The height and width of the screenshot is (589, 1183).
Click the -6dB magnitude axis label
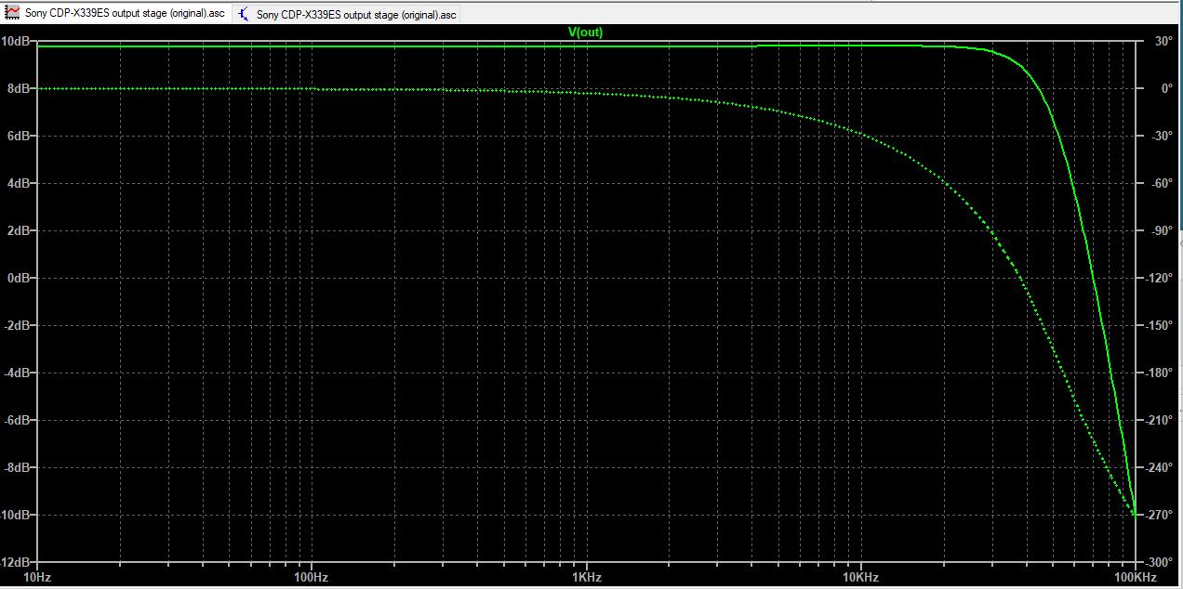click(x=16, y=420)
